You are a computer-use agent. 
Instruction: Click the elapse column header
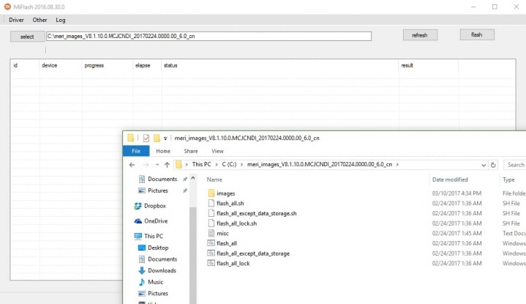[143, 65]
